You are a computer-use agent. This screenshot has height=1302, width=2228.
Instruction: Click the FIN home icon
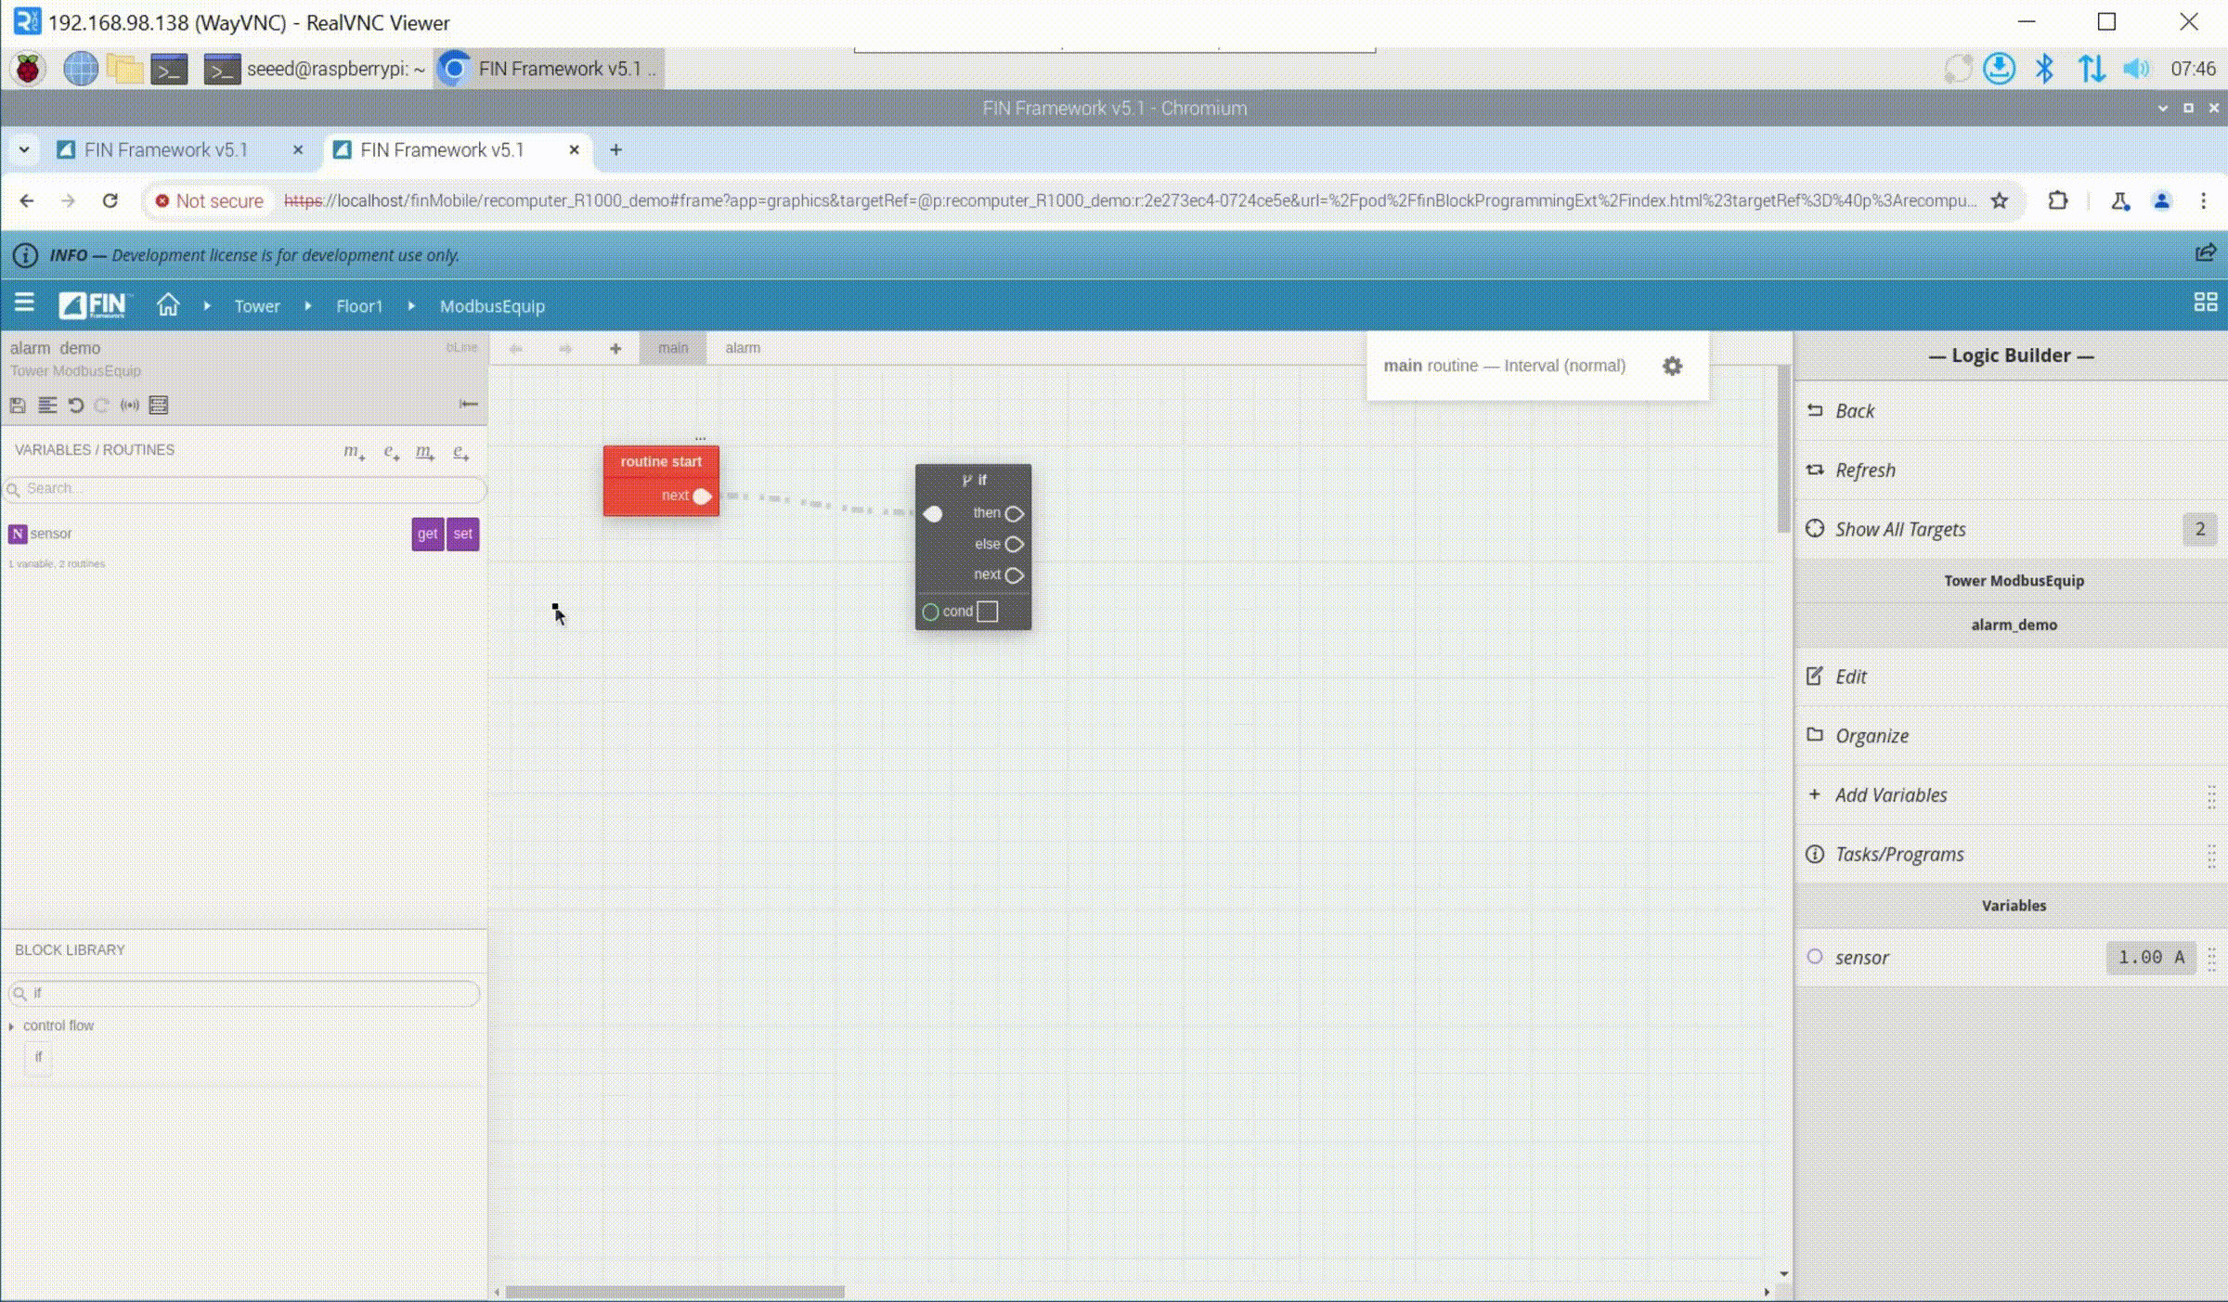click(168, 305)
